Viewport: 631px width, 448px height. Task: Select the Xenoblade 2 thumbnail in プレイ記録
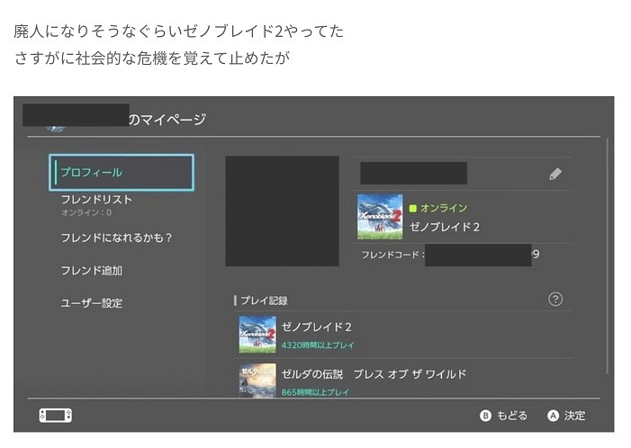[257, 335]
